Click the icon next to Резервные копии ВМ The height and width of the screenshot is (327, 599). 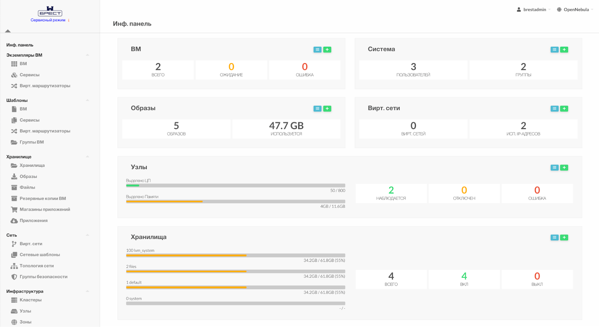14,199
